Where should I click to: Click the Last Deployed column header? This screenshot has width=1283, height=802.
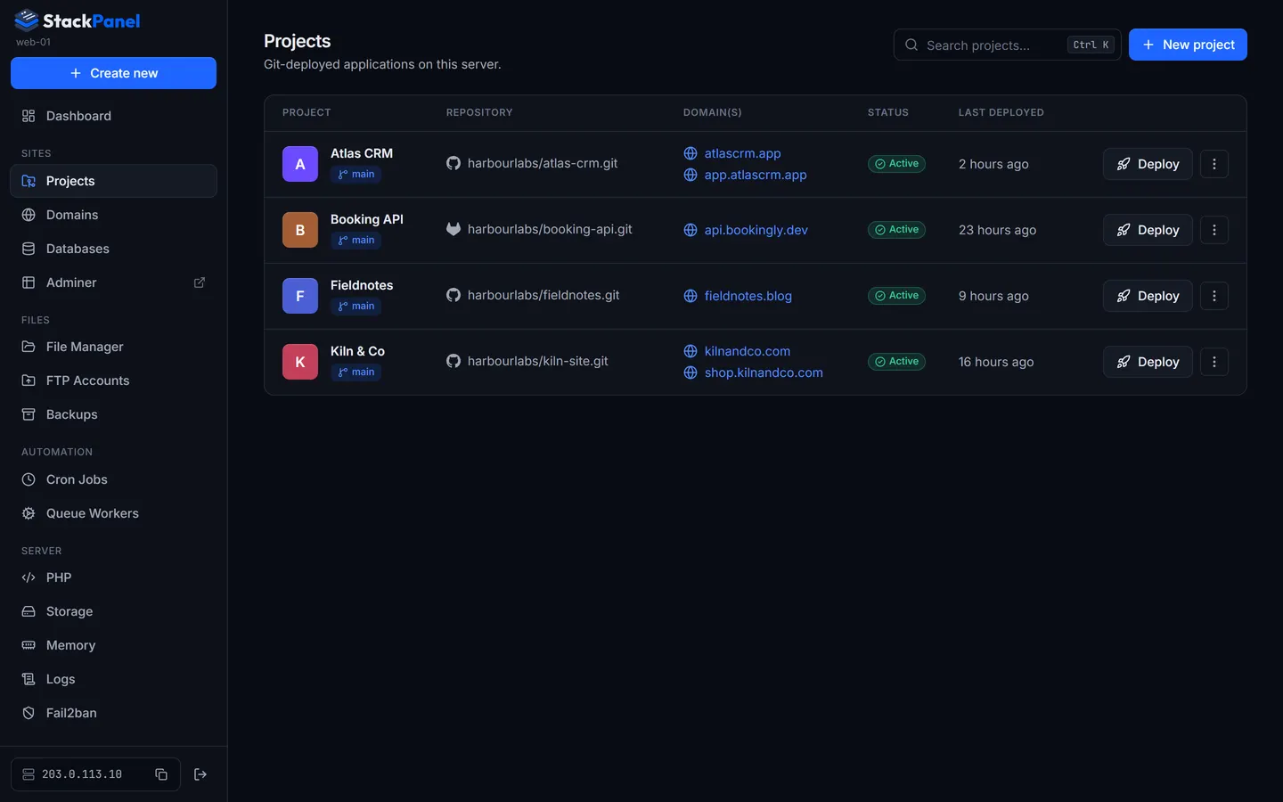pos(1001,112)
